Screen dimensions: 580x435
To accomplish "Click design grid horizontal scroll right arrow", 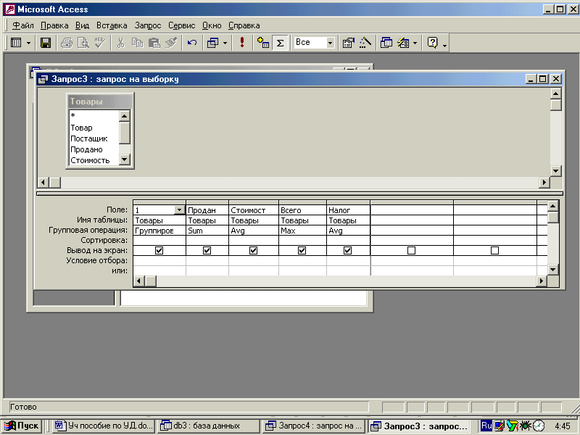I will pos(542,281).
